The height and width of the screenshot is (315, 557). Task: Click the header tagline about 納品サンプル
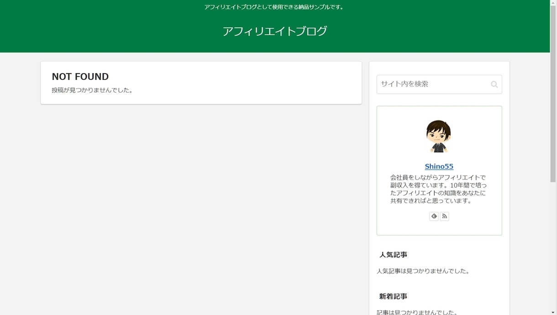point(275,7)
